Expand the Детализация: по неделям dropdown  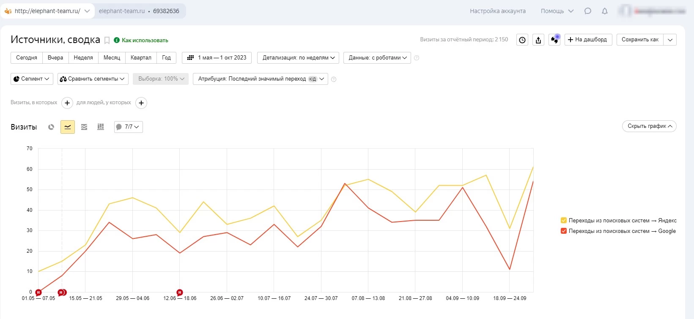pos(298,58)
